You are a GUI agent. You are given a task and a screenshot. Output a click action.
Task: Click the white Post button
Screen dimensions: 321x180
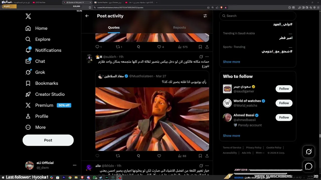pyautogui.click(x=48, y=140)
